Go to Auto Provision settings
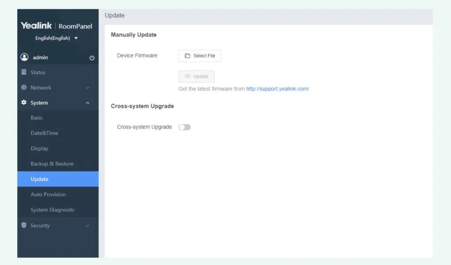This screenshot has width=451, height=265. (x=48, y=195)
